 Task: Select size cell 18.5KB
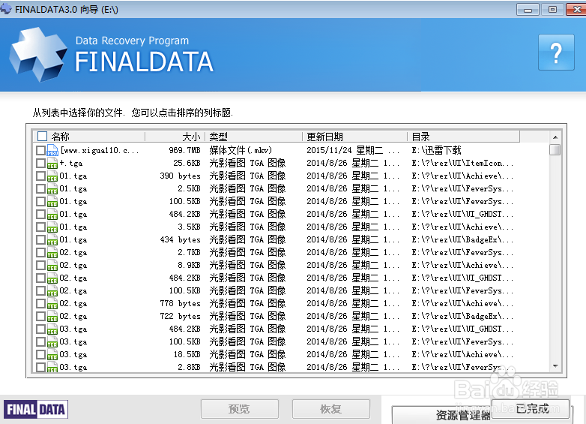click(187, 355)
